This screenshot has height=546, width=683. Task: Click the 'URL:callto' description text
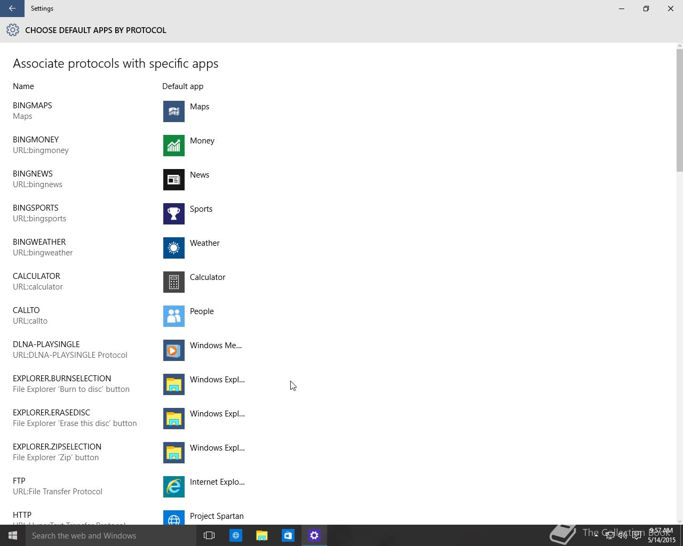coord(30,321)
